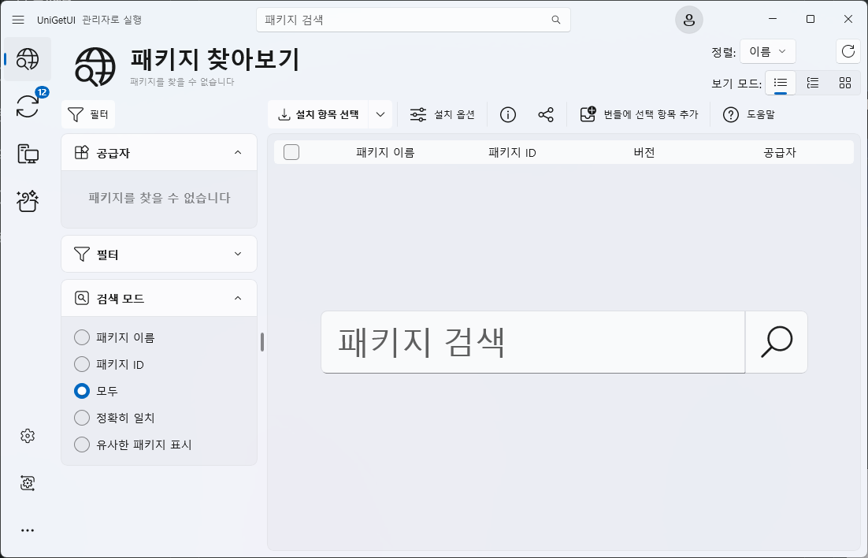Switch to detailed list view mode
The width and height of the screenshot is (868, 558).
click(x=813, y=83)
